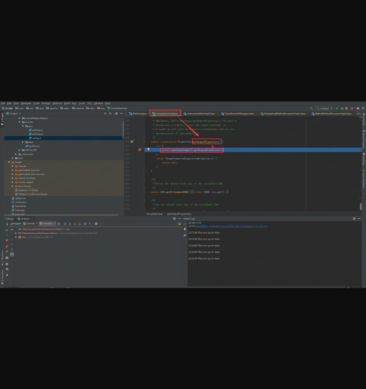The width and height of the screenshot is (366, 389).
Task: Run the vulApp1 configuration with green play icon
Action: (x=337, y=108)
